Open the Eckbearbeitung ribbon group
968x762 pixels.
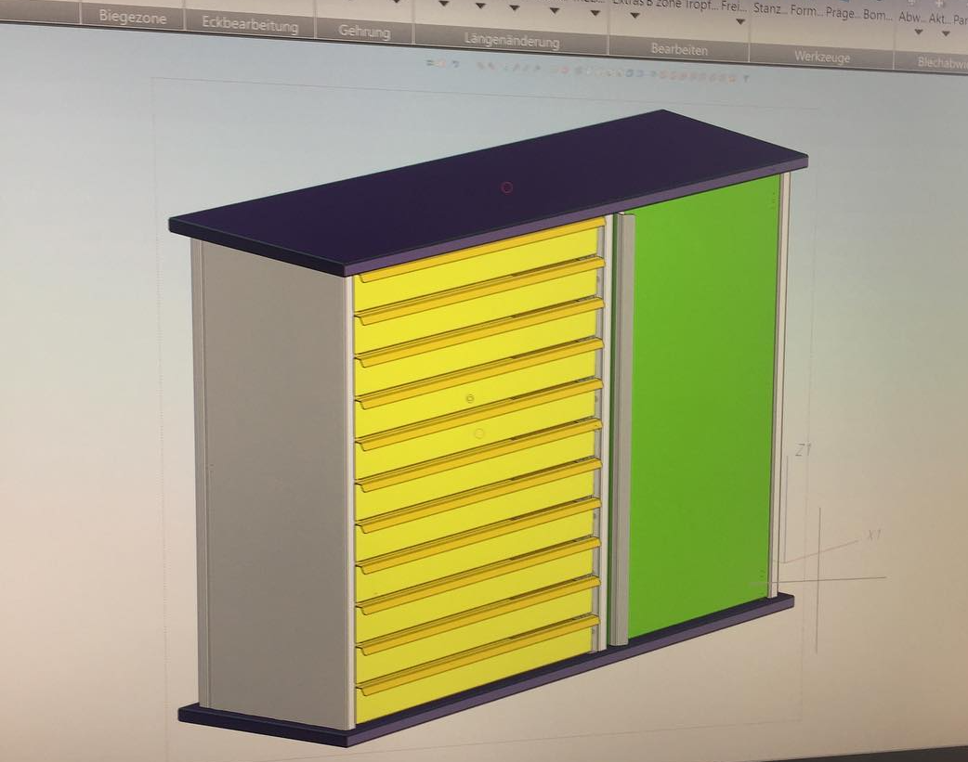250,25
